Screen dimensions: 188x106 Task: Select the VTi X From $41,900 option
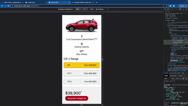coord(82,82)
